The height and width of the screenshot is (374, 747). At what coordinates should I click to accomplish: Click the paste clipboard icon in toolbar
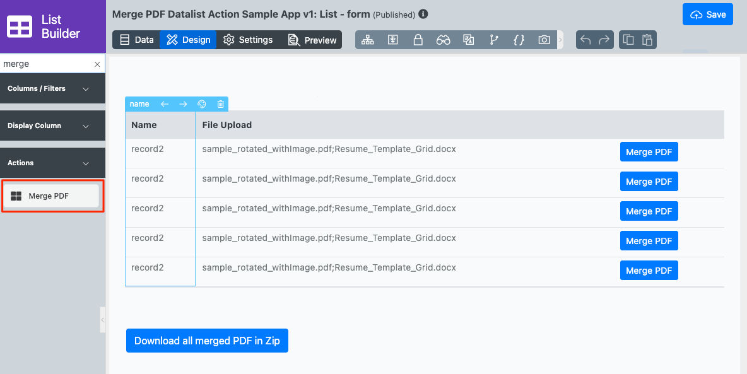pos(647,40)
